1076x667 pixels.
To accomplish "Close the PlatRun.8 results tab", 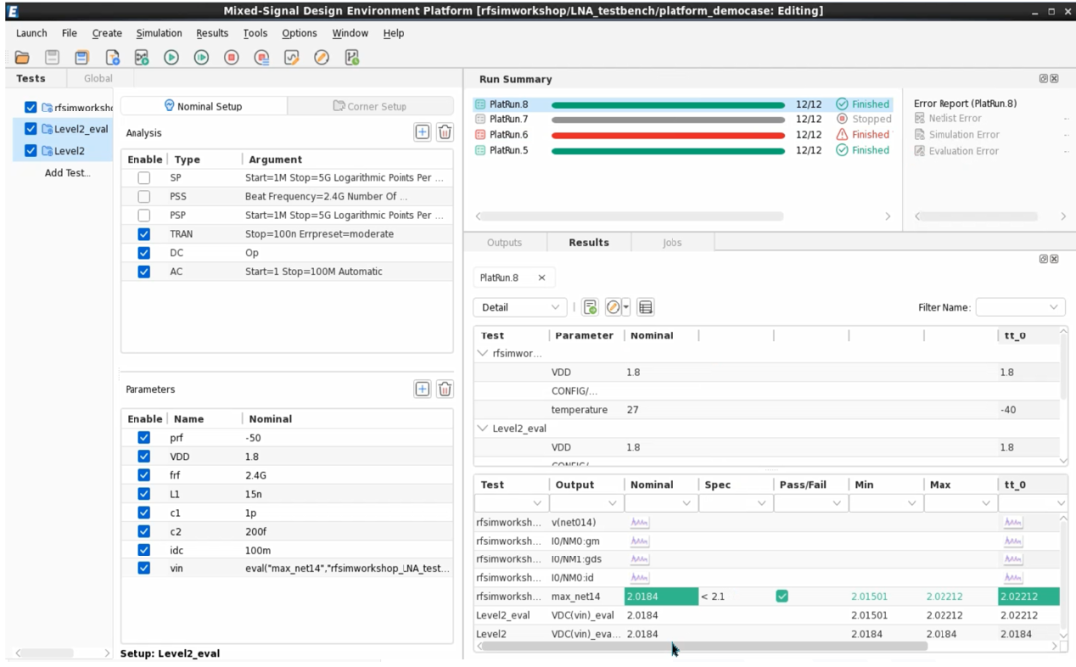I will [542, 278].
